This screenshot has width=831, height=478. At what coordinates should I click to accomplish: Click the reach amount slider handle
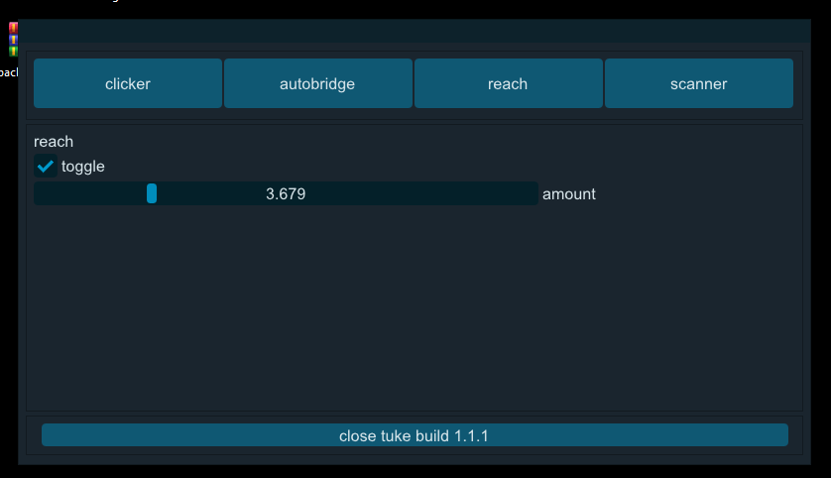click(152, 193)
